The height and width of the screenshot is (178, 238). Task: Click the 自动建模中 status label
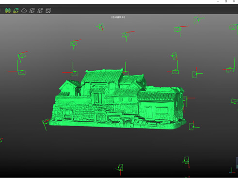click(118, 17)
